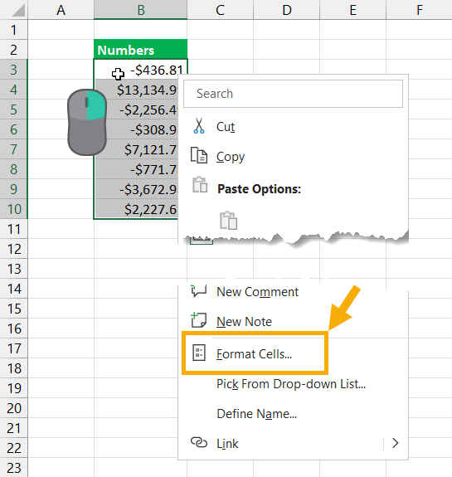
Task: Select column B header
Action: click(x=140, y=10)
